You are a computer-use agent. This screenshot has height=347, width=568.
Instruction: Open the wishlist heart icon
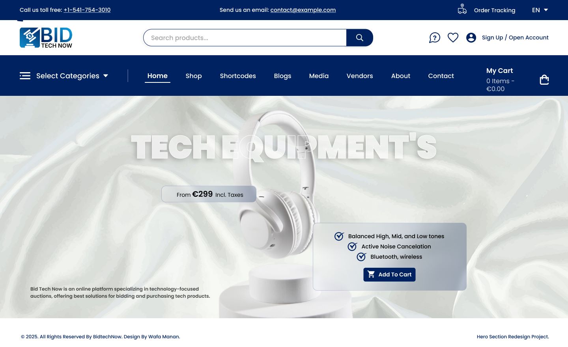453,37
